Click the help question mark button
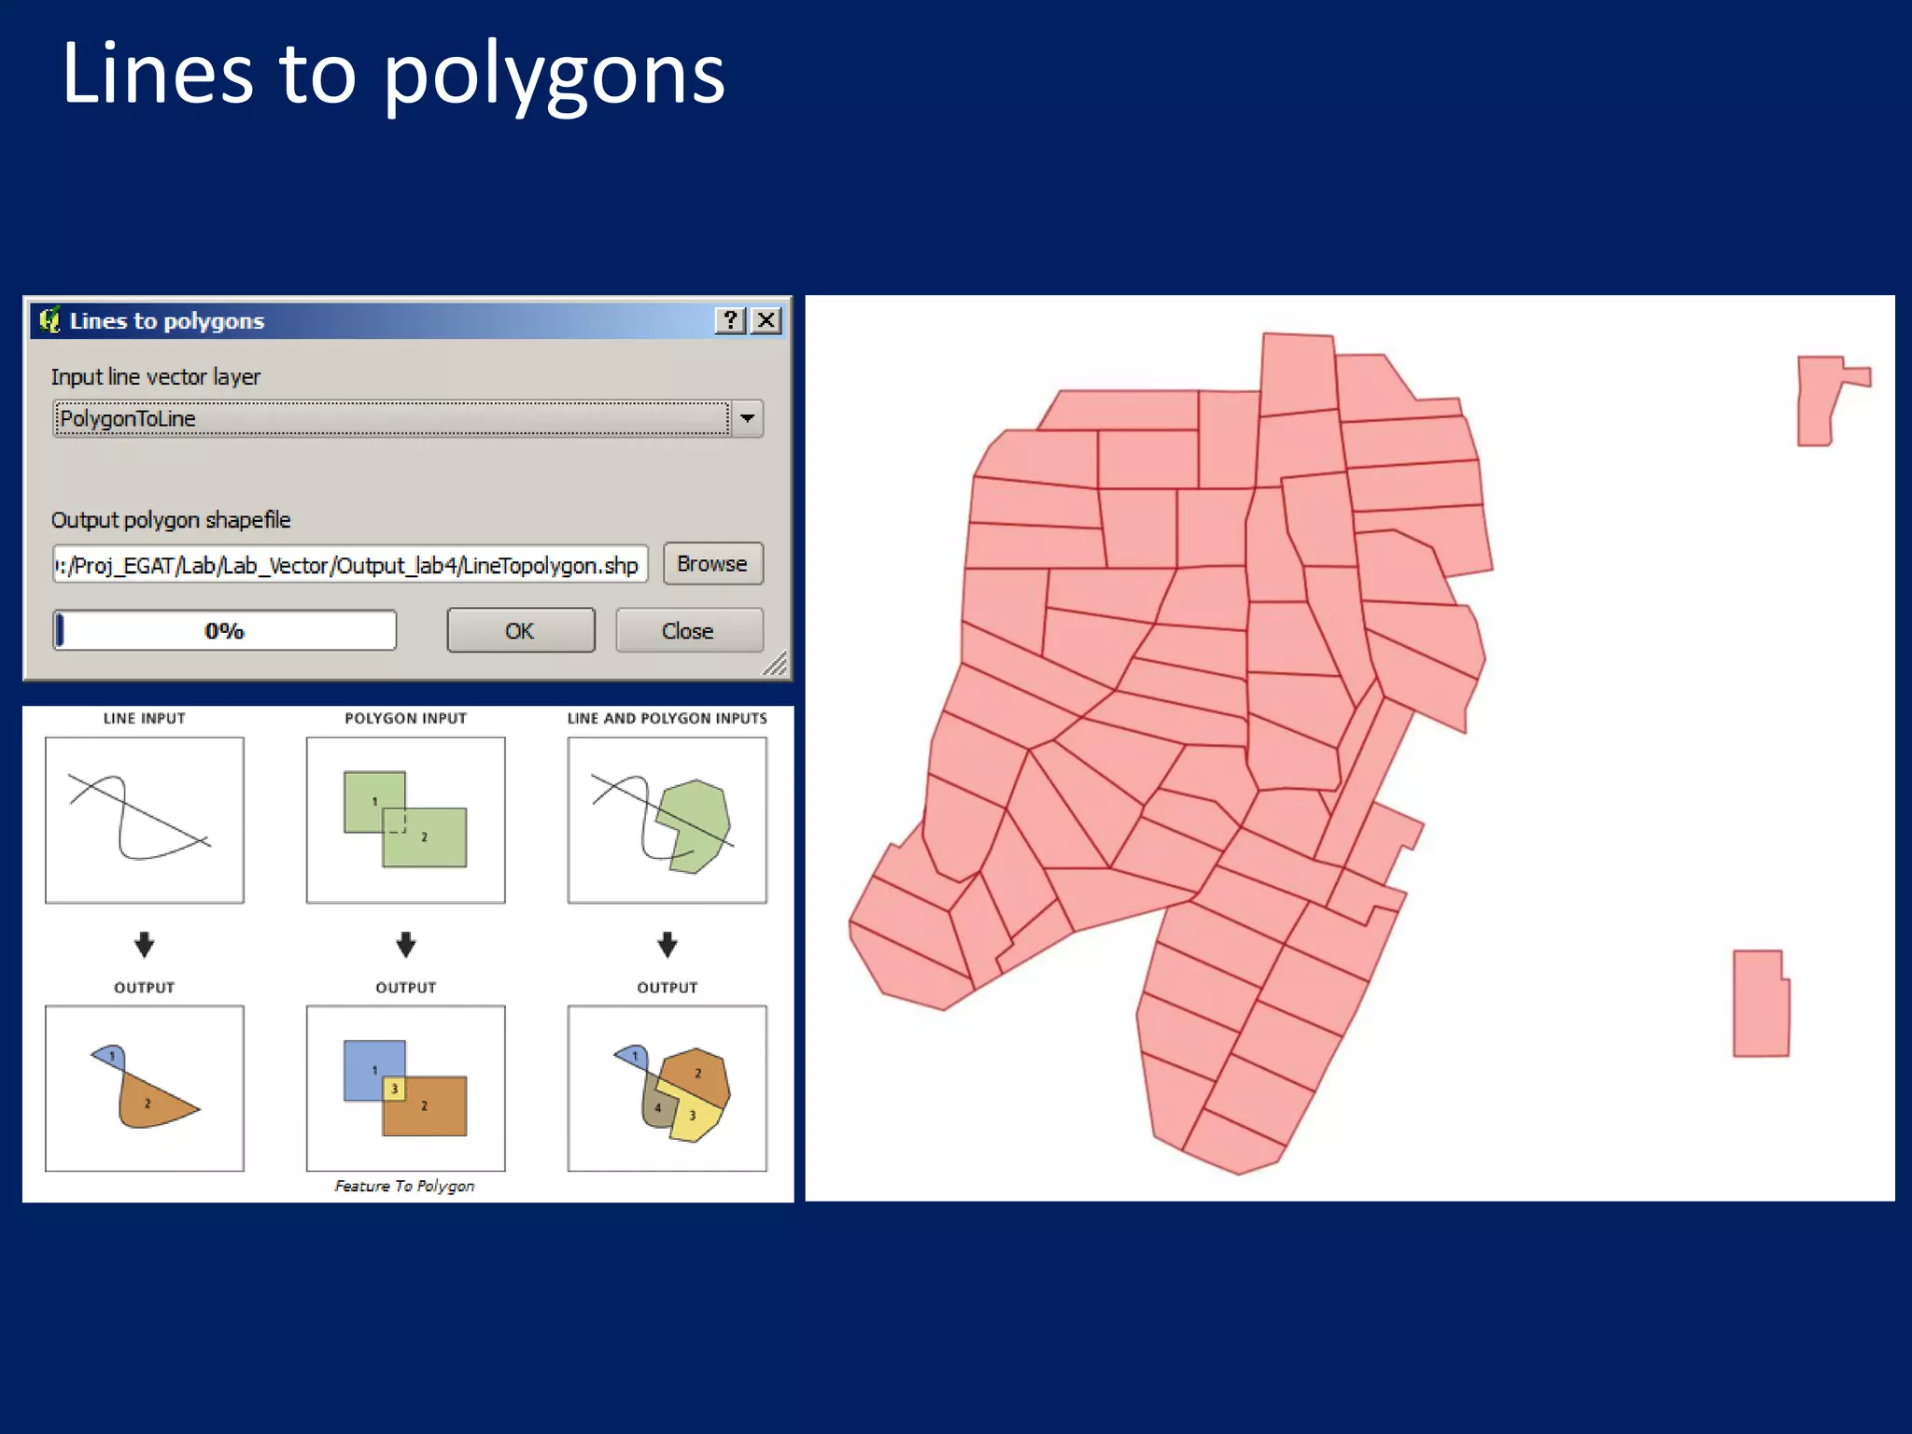This screenshot has width=1912, height=1434. pyautogui.click(x=730, y=320)
